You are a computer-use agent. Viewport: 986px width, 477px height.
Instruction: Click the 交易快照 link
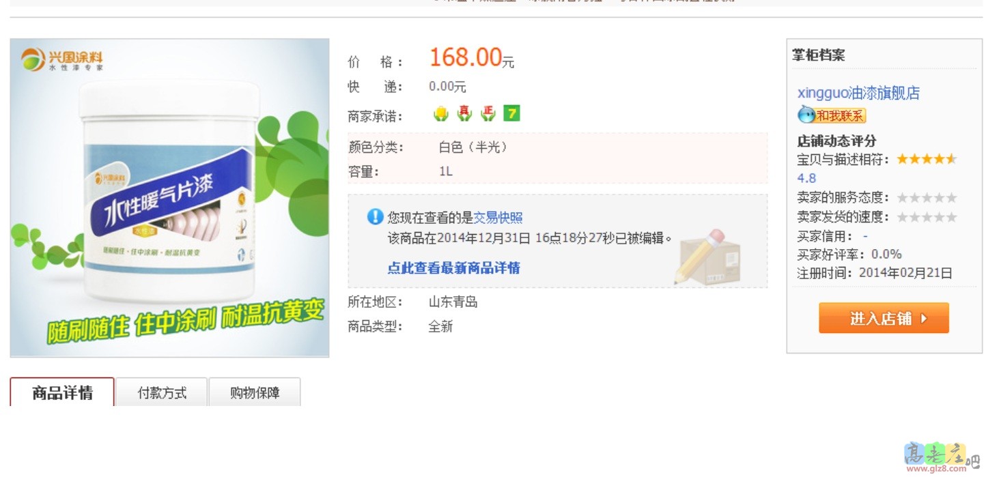(x=498, y=218)
